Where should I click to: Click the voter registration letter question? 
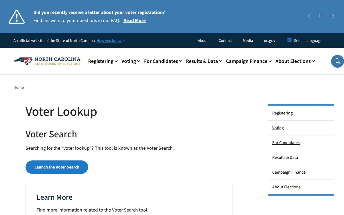tap(99, 12)
